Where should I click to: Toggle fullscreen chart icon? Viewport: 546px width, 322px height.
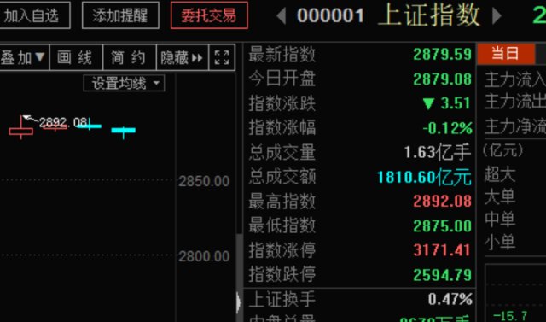tap(222, 57)
